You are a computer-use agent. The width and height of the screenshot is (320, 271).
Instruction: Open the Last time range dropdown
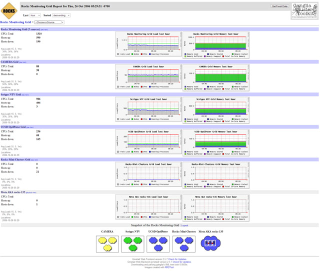[35, 15]
